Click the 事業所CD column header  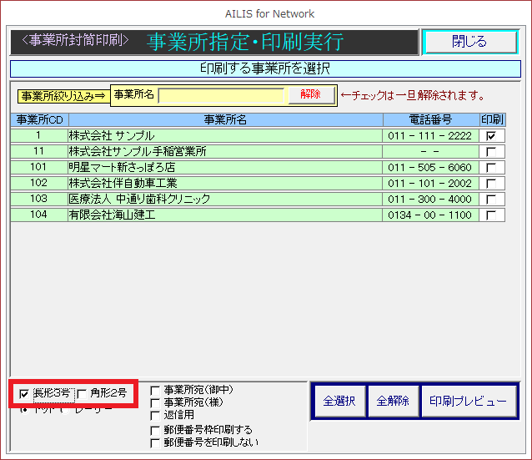click(39, 120)
